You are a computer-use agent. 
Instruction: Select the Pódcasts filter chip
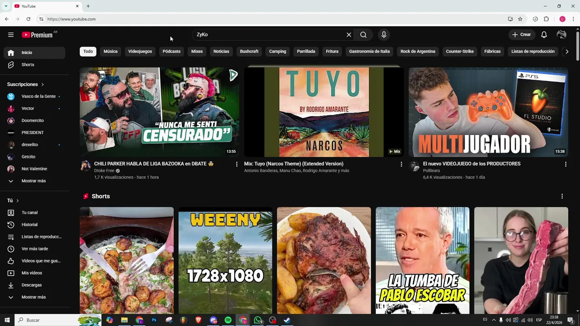[x=171, y=52]
